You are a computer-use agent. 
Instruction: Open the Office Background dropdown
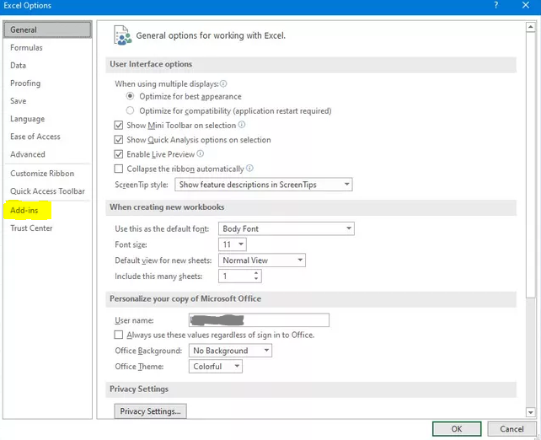coord(230,351)
